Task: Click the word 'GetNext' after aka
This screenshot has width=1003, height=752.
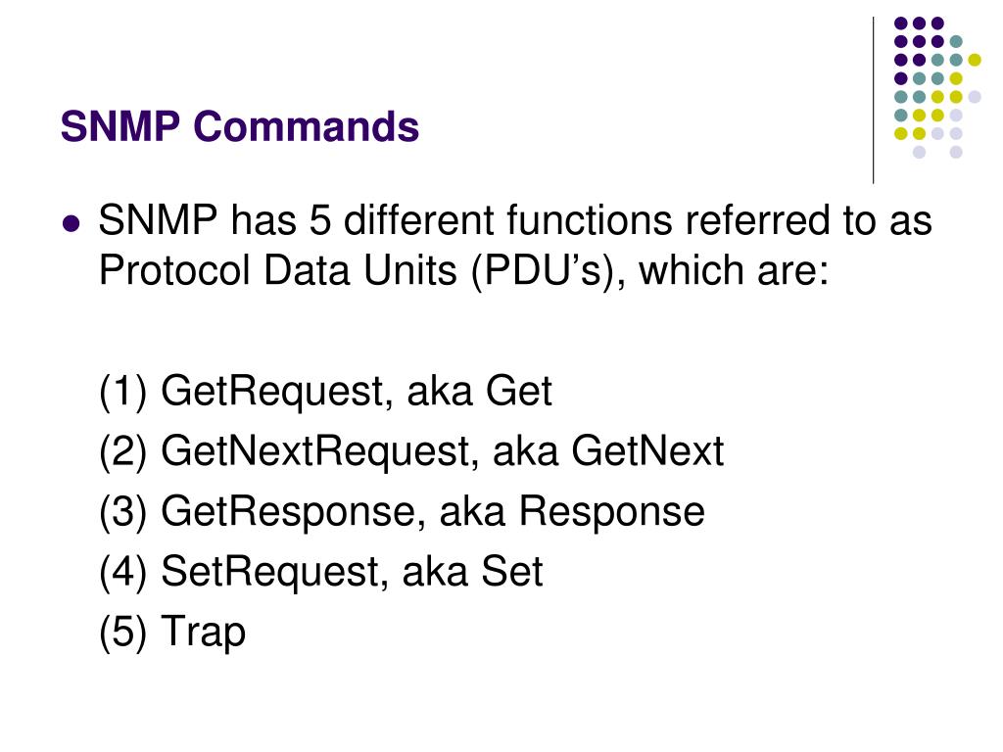Action: pos(647,451)
